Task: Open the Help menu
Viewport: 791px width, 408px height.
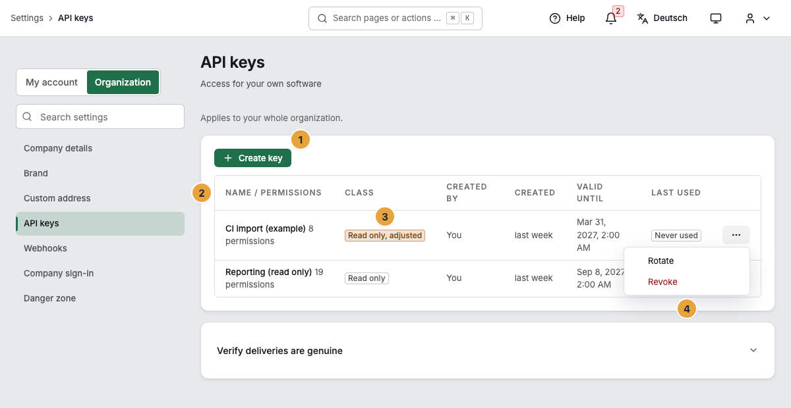Action: point(567,18)
